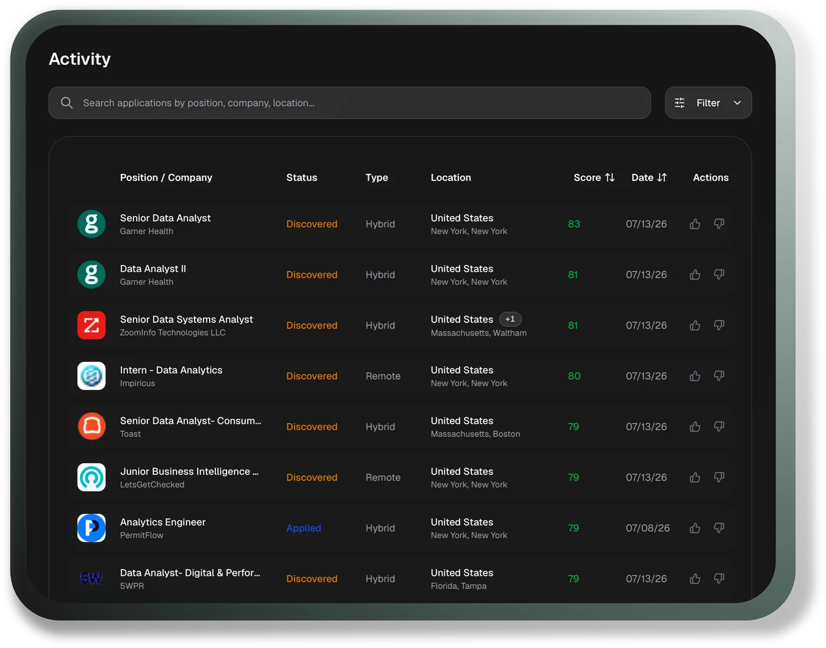The image size is (826, 648).
Task: Open the Data Analyst- Digital & Perfor… position
Action: point(190,573)
